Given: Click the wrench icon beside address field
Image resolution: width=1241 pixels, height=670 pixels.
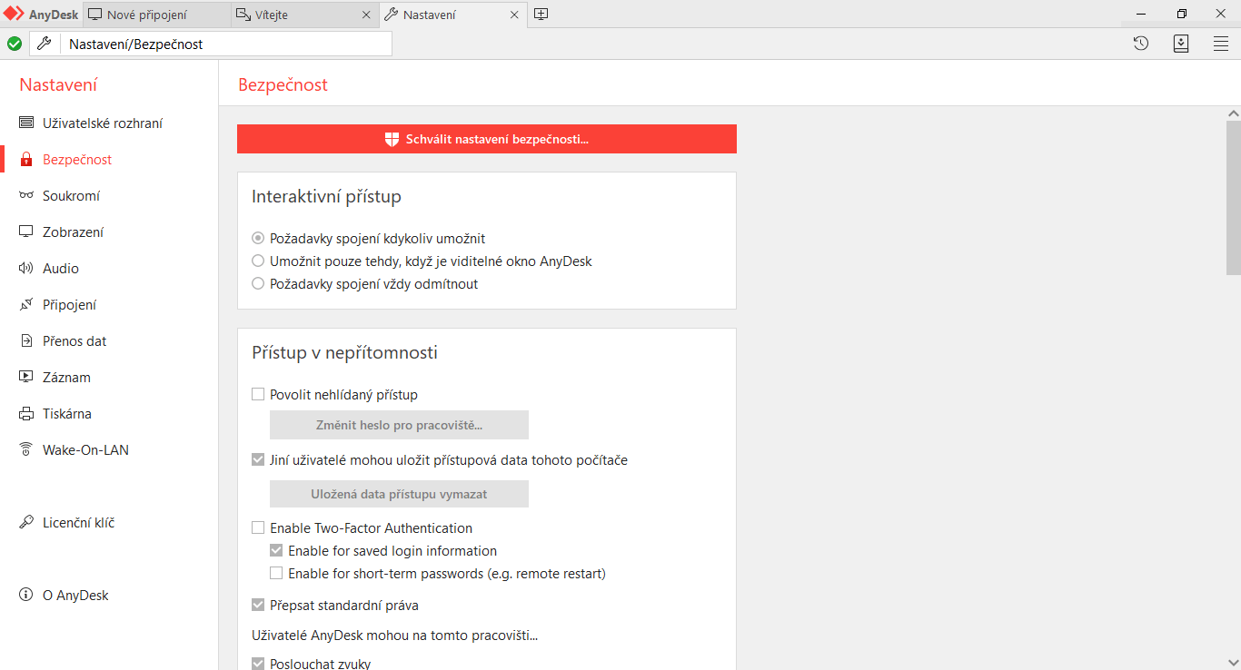Looking at the screenshot, I should [x=44, y=44].
